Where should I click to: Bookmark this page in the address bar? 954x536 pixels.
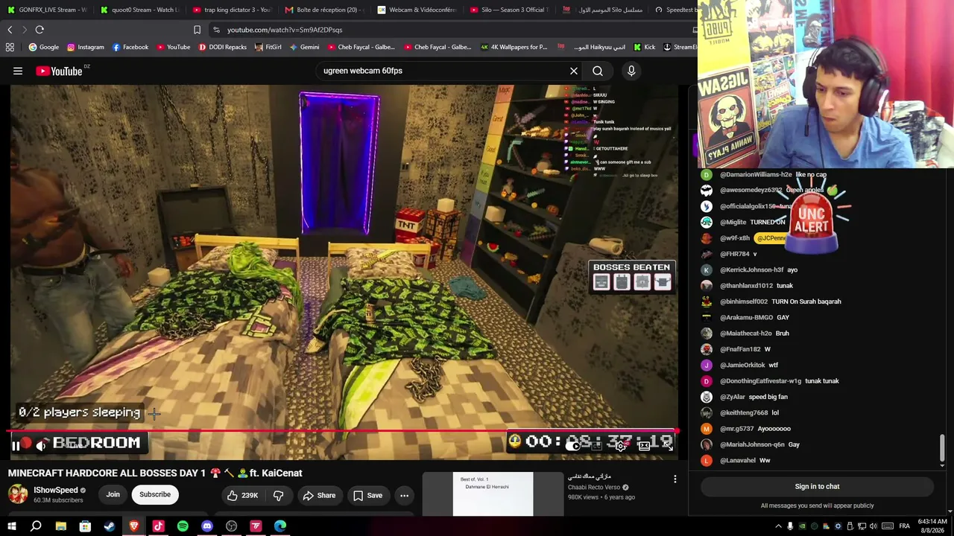pos(197,30)
